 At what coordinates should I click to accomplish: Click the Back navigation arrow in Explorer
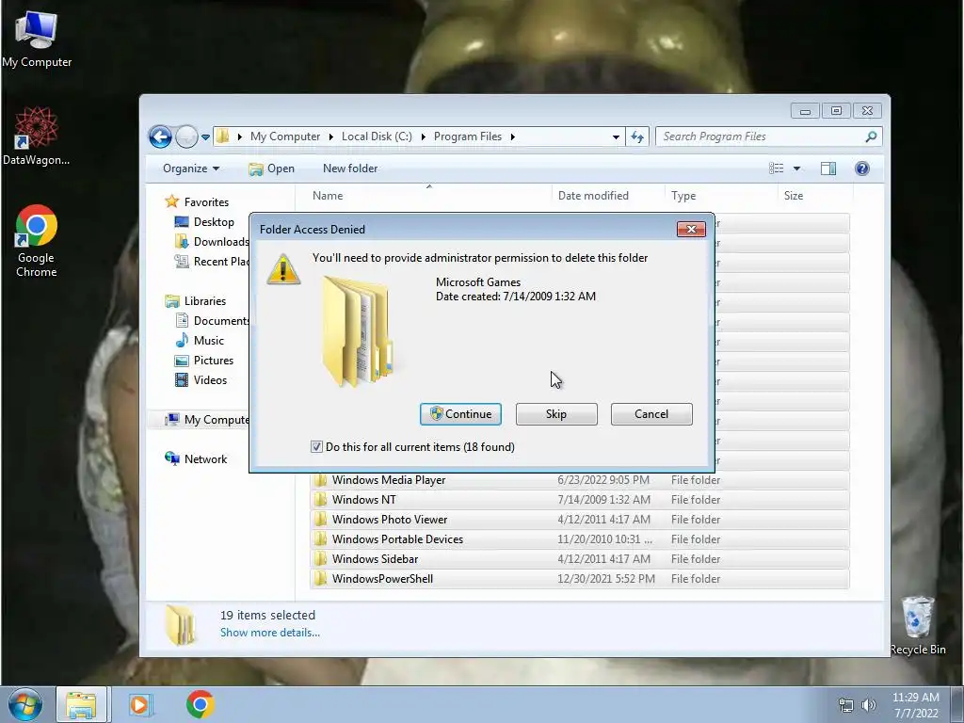160,137
